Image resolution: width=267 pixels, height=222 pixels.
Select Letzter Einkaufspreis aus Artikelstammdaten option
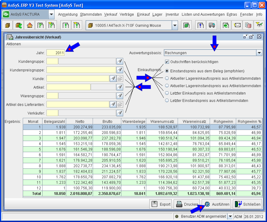[167, 93]
